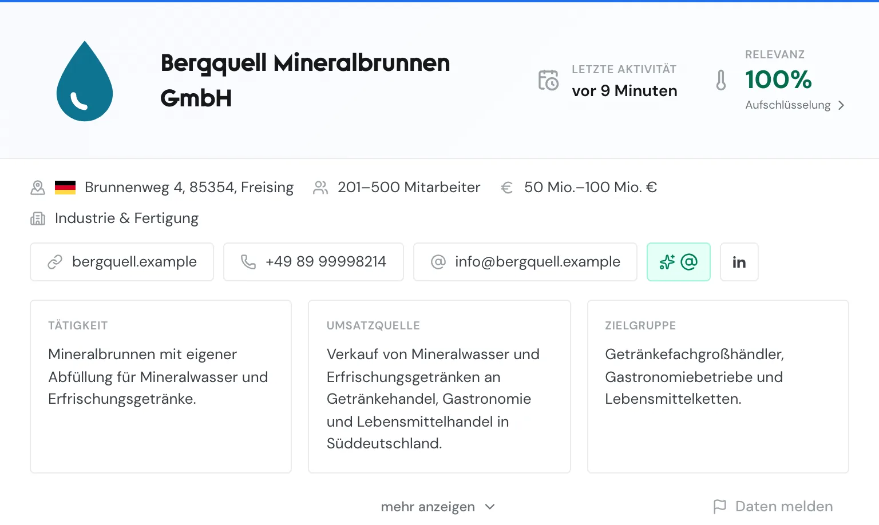Click the Bergquell water drop logo
Screen dimensions: 879x525
85,81
